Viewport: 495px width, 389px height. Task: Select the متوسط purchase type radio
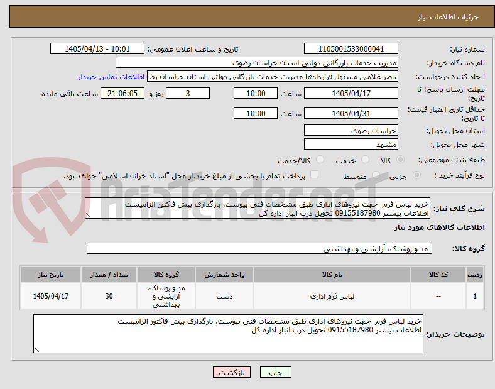[376, 175]
